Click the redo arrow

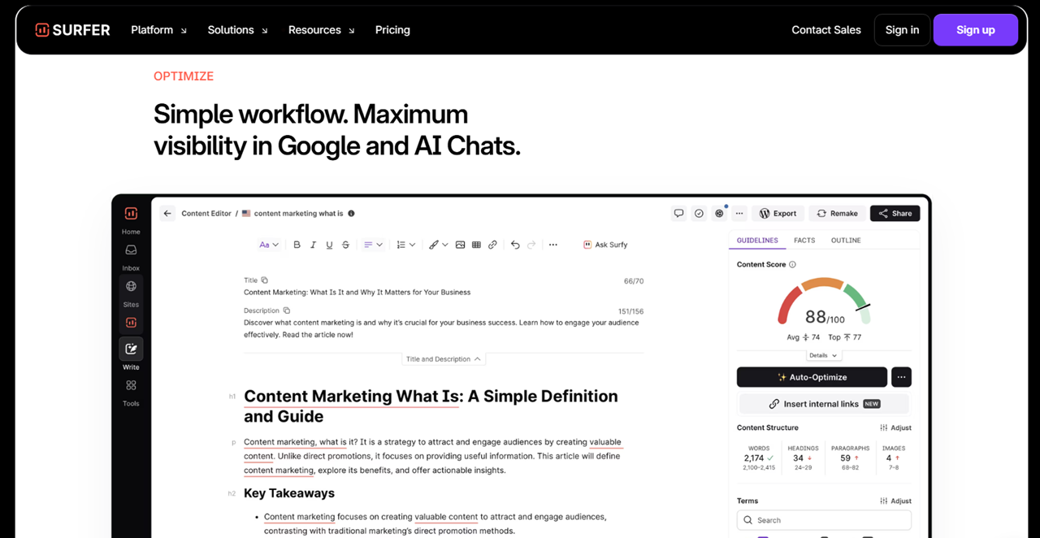tap(531, 245)
